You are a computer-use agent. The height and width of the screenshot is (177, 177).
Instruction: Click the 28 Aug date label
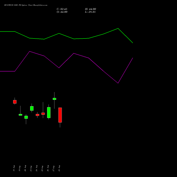59,168
